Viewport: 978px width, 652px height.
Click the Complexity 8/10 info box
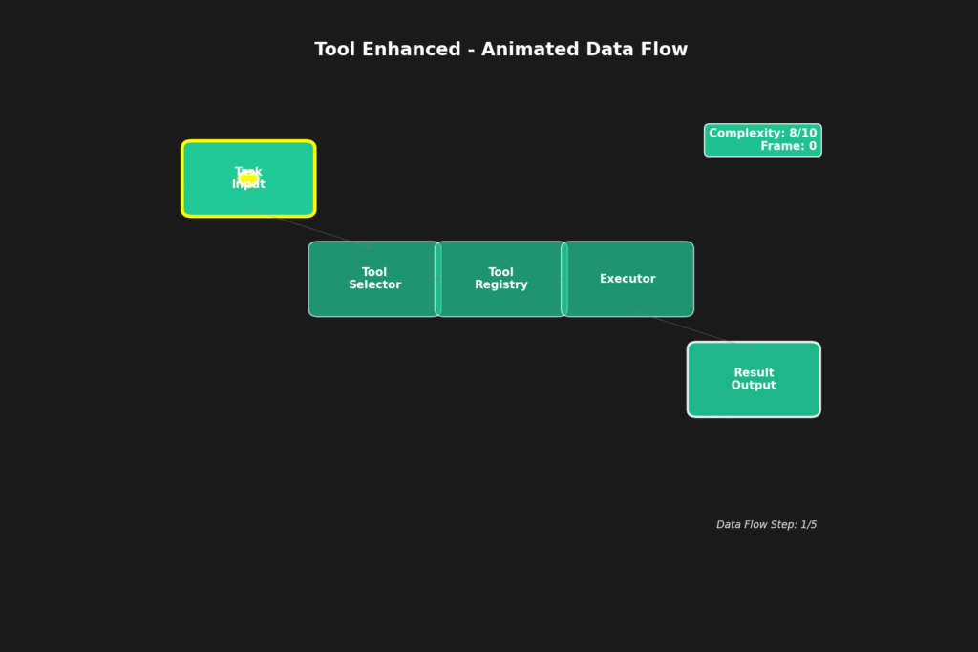(x=763, y=139)
